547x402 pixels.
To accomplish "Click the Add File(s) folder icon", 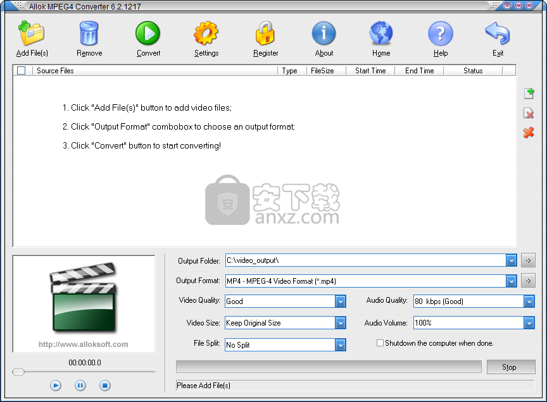I will 32,33.
